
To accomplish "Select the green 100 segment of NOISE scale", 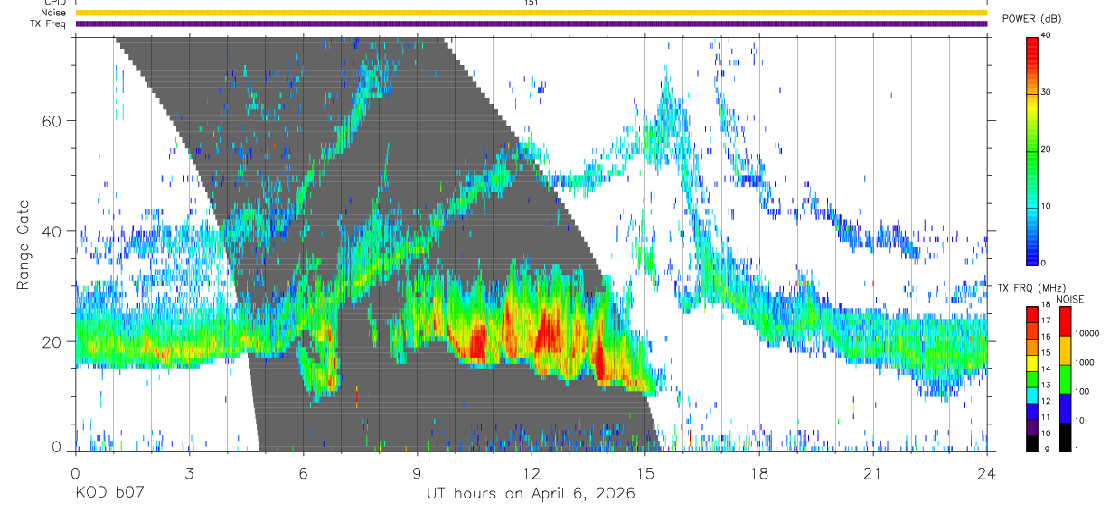I will (1066, 379).
